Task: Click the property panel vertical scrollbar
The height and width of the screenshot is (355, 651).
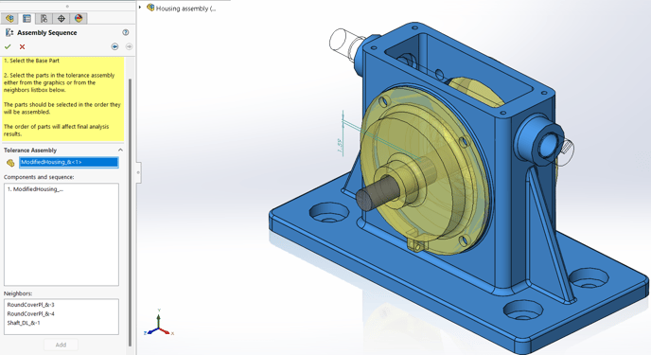Action: click(130, 212)
